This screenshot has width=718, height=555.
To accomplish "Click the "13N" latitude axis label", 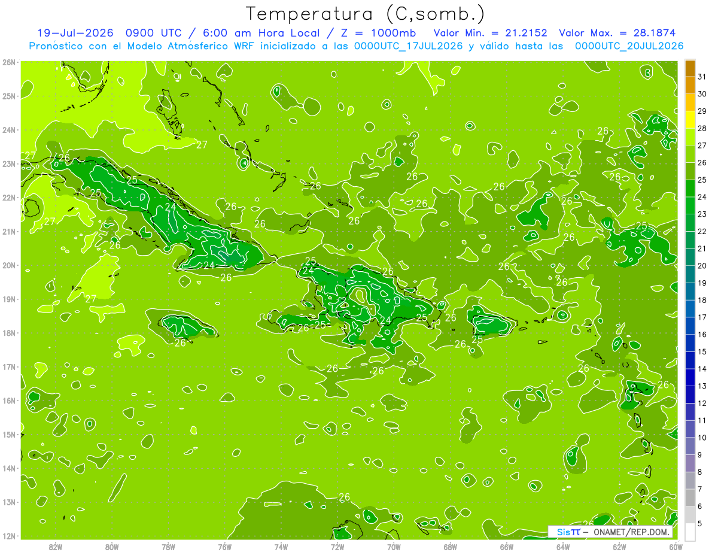I will (x=8, y=502).
